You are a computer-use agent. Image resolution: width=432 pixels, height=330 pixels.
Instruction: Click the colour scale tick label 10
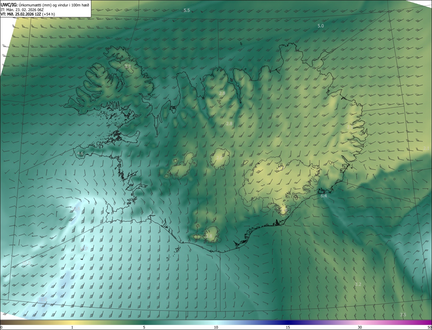click(216, 328)
